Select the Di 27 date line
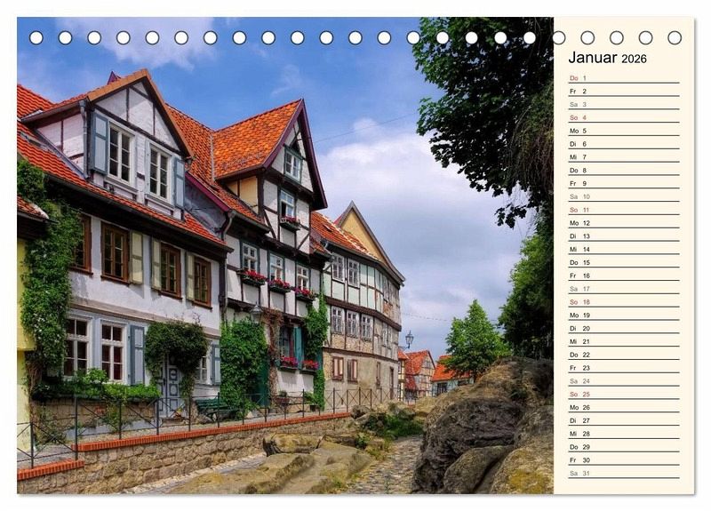 tap(624, 420)
